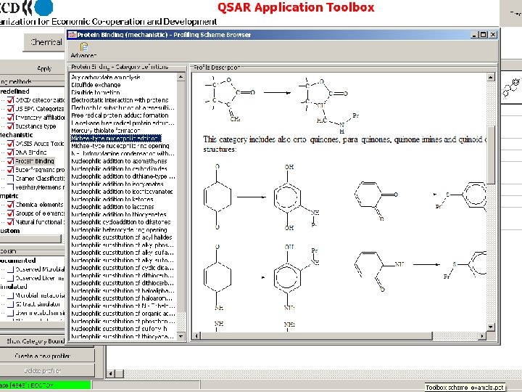Image resolution: width=522 pixels, height=392 pixels.
Task: Select Nucleophilic addition to ketones
Action: pyautogui.click(x=112, y=200)
